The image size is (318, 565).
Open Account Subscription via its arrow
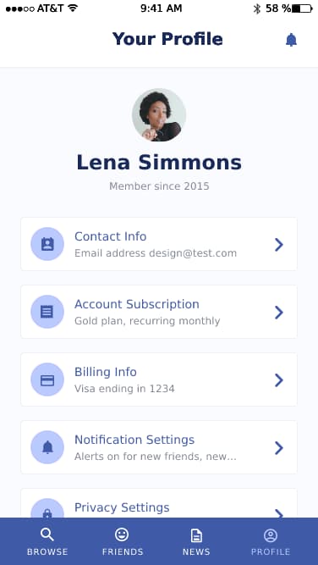pos(279,312)
